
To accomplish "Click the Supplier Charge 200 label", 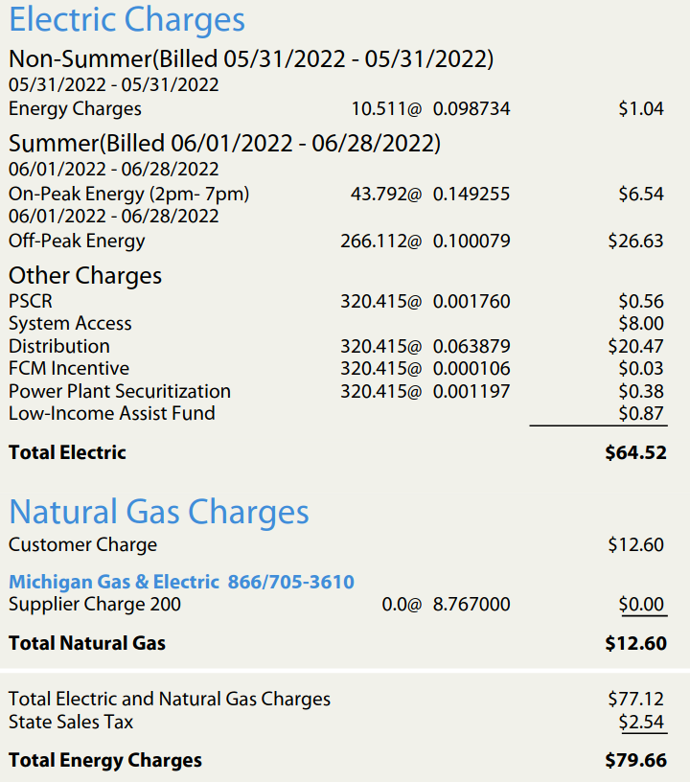I will coord(95,605).
